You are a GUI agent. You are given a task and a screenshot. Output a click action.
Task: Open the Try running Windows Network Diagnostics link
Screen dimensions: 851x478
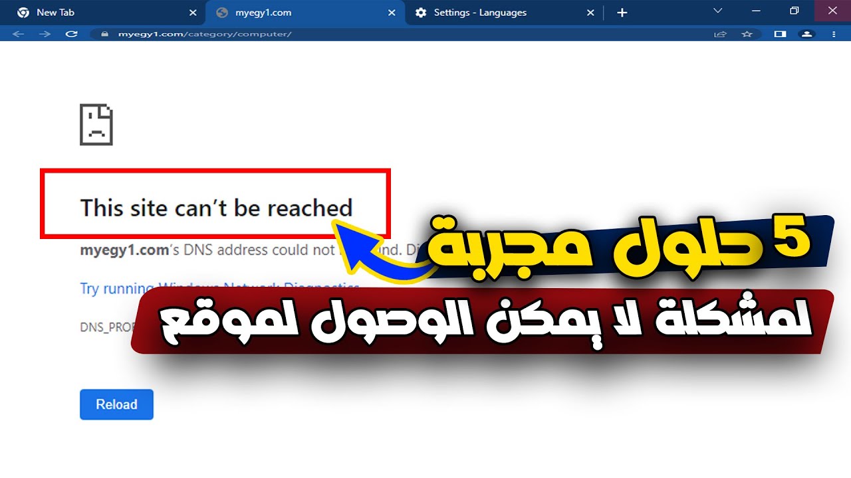pyautogui.click(x=219, y=289)
